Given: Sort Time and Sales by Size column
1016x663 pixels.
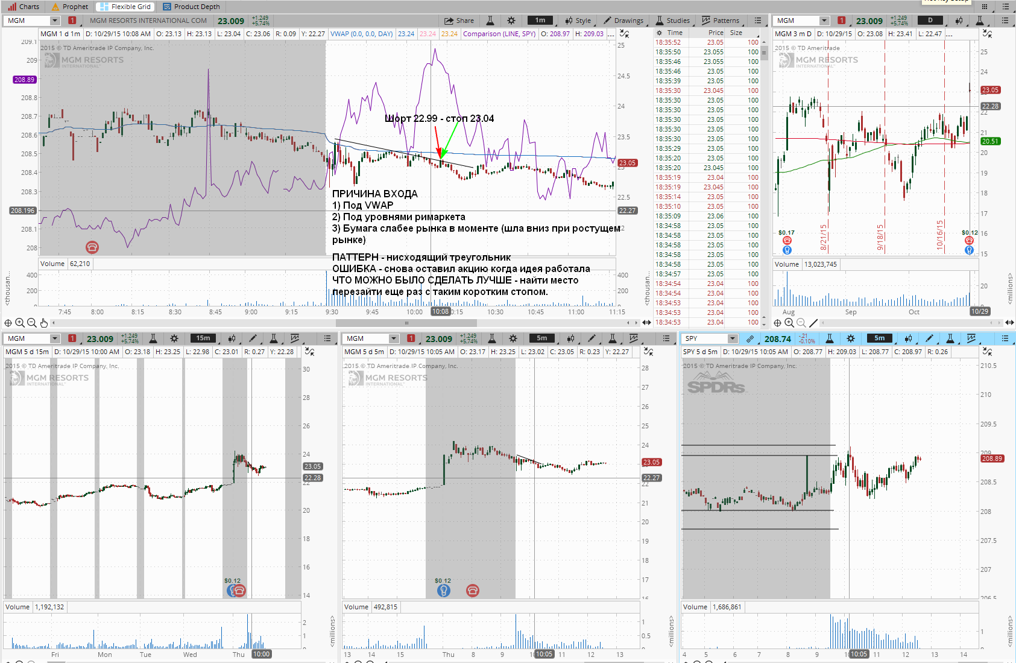Looking at the screenshot, I should click(x=736, y=33).
